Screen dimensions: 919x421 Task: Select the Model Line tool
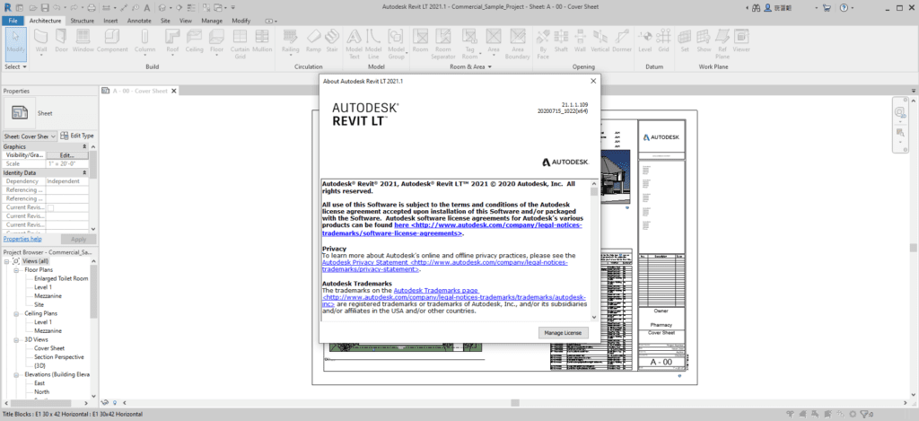click(x=373, y=44)
